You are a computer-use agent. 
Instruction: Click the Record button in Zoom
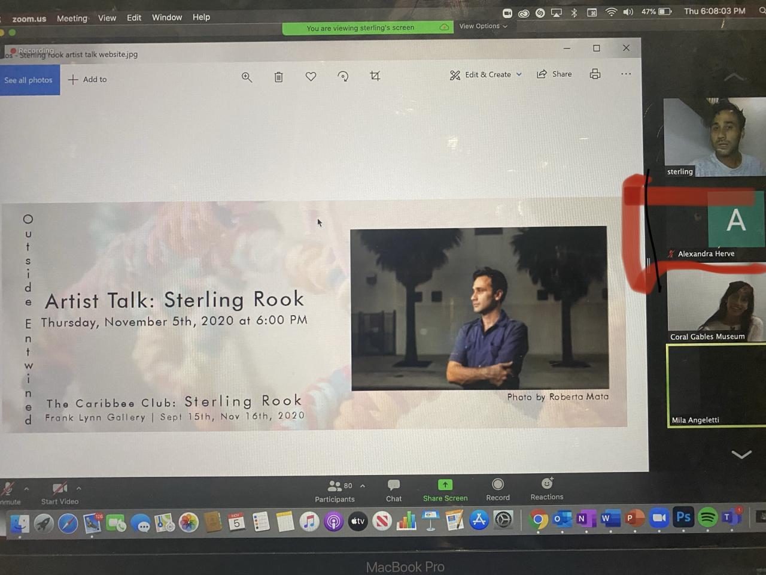click(498, 489)
